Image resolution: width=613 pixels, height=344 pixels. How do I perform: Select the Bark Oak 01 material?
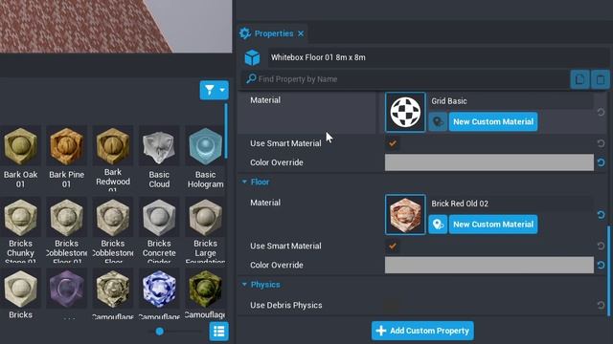(21, 146)
